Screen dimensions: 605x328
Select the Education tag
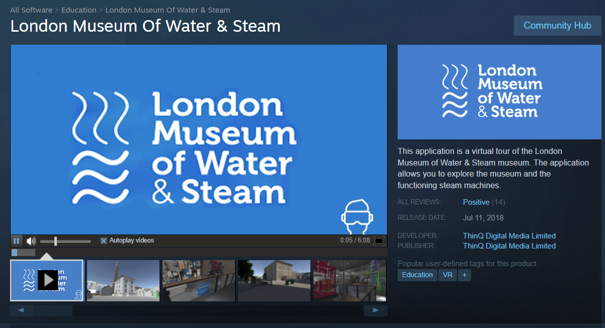(x=417, y=275)
